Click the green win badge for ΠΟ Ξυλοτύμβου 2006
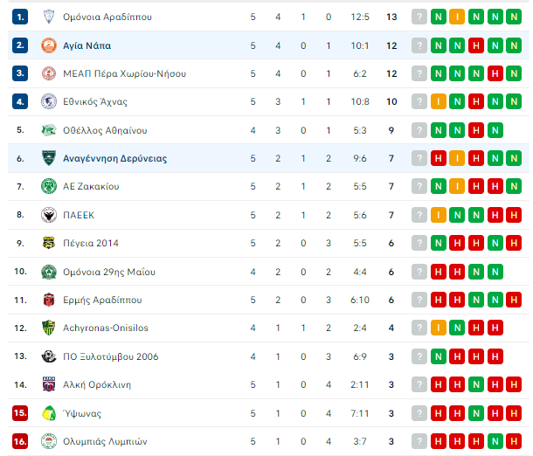533x456 pixels. 438,356
